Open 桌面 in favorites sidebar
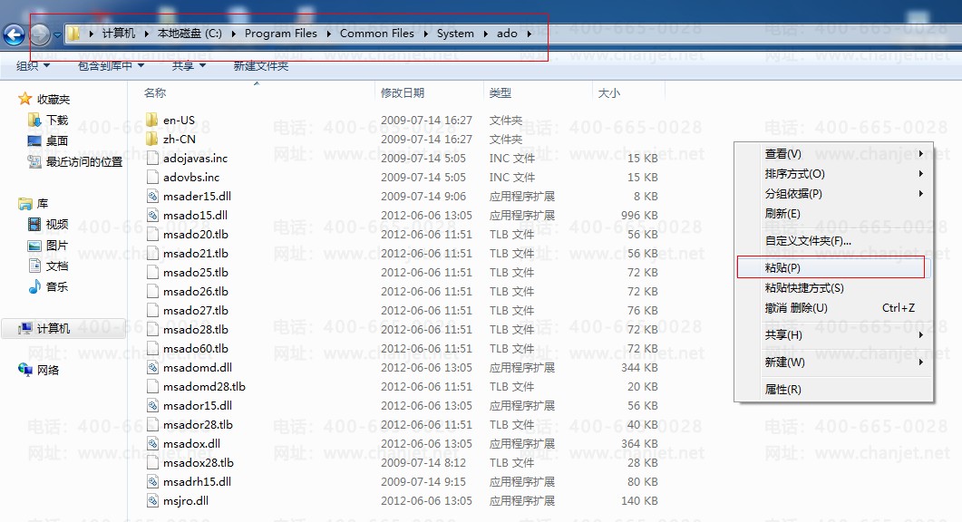 tap(48, 140)
